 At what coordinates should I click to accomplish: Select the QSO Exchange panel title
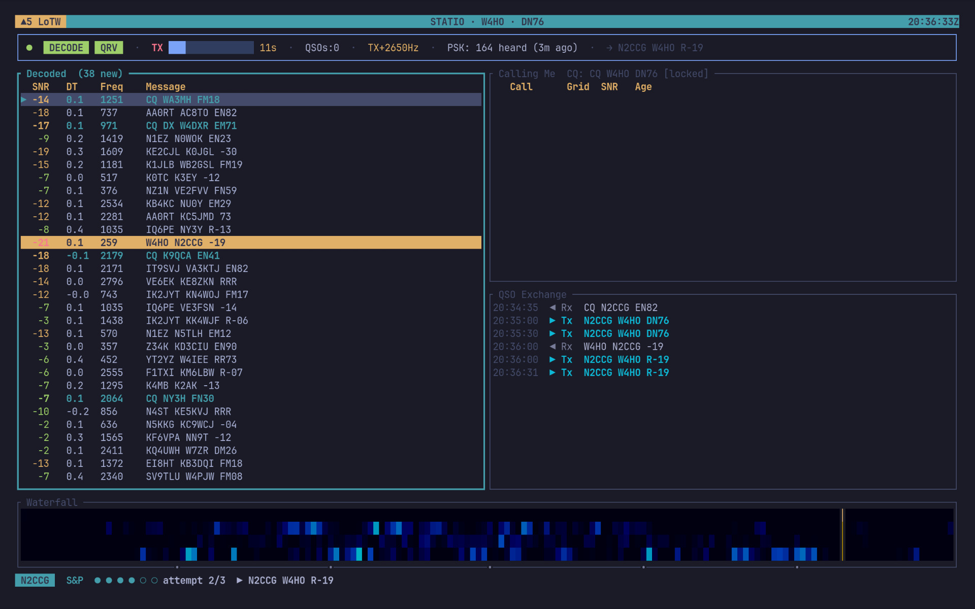(x=532, y=294)
